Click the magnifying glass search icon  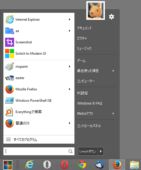[x=70, y=151]
